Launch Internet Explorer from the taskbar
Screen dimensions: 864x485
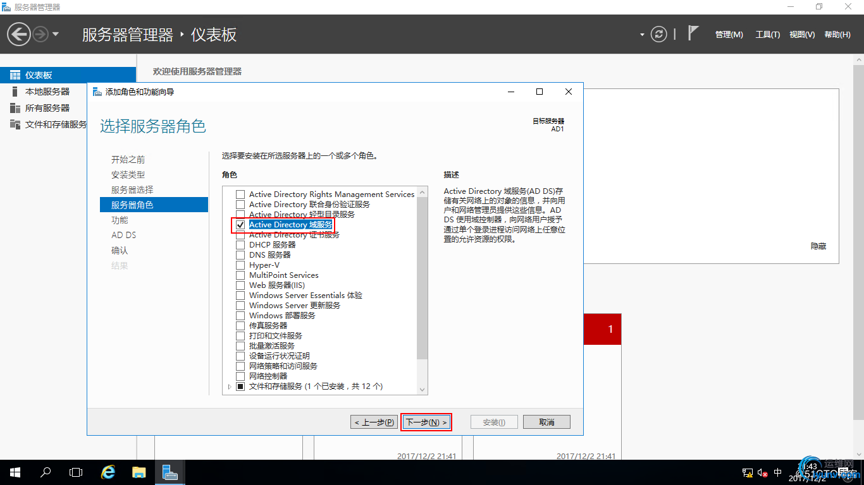coord(109,472)
